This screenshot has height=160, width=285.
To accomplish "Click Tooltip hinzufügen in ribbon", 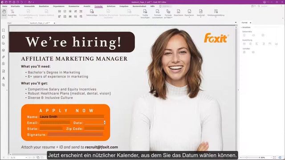I will click(x=145, y=14).
